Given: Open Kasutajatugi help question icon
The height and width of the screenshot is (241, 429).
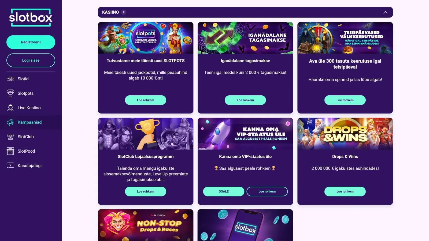Looking at the screenshot, I should pos(10,165).
